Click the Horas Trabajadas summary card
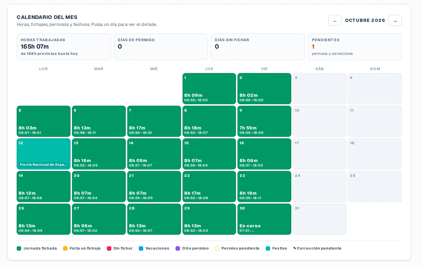Image resolution: width=423 pixels, height=267 pixels. coord(64,47)
